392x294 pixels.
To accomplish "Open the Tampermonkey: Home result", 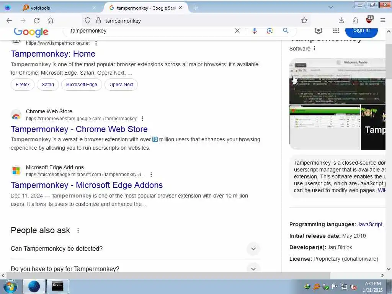I will 53,54.
